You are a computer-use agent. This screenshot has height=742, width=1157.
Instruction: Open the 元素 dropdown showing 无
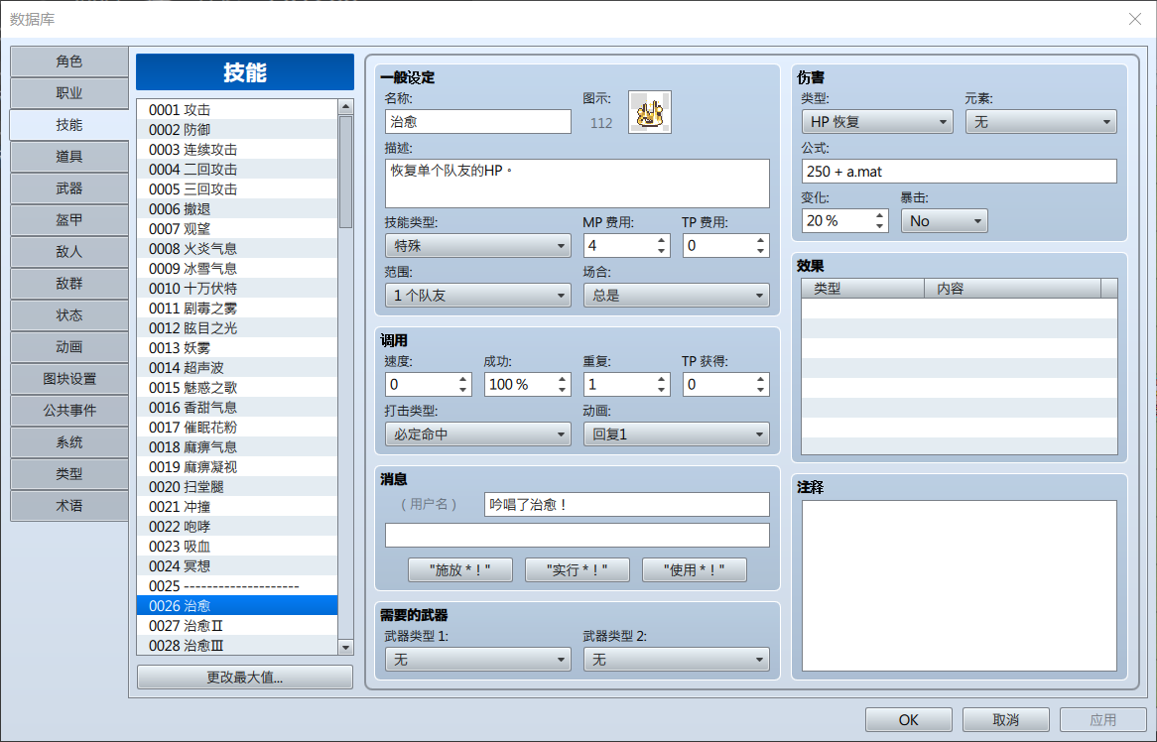tap(1041, 122)
